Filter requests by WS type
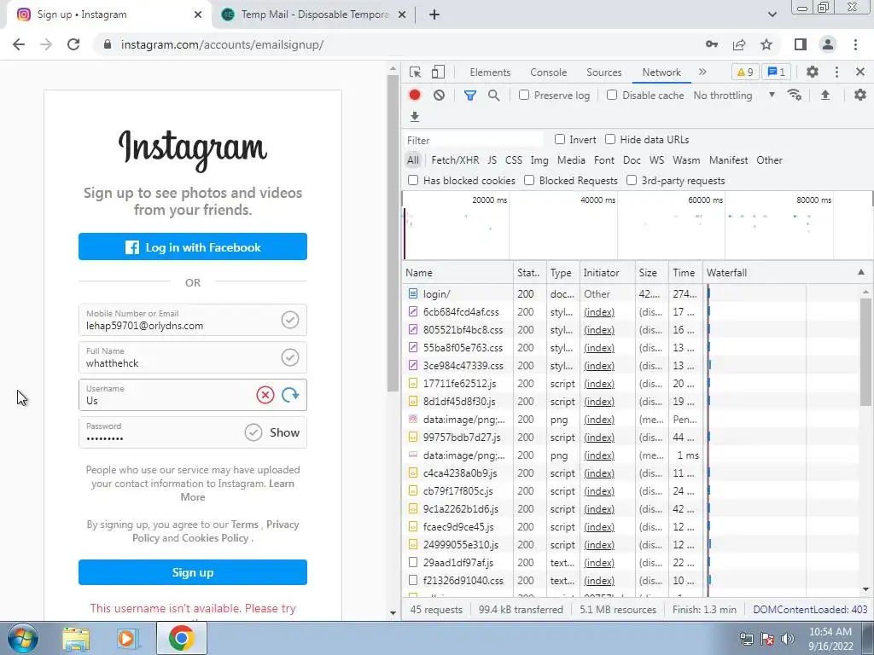This screenshot has width=874, height=655. pyautogui.click(x=656, y=159)
